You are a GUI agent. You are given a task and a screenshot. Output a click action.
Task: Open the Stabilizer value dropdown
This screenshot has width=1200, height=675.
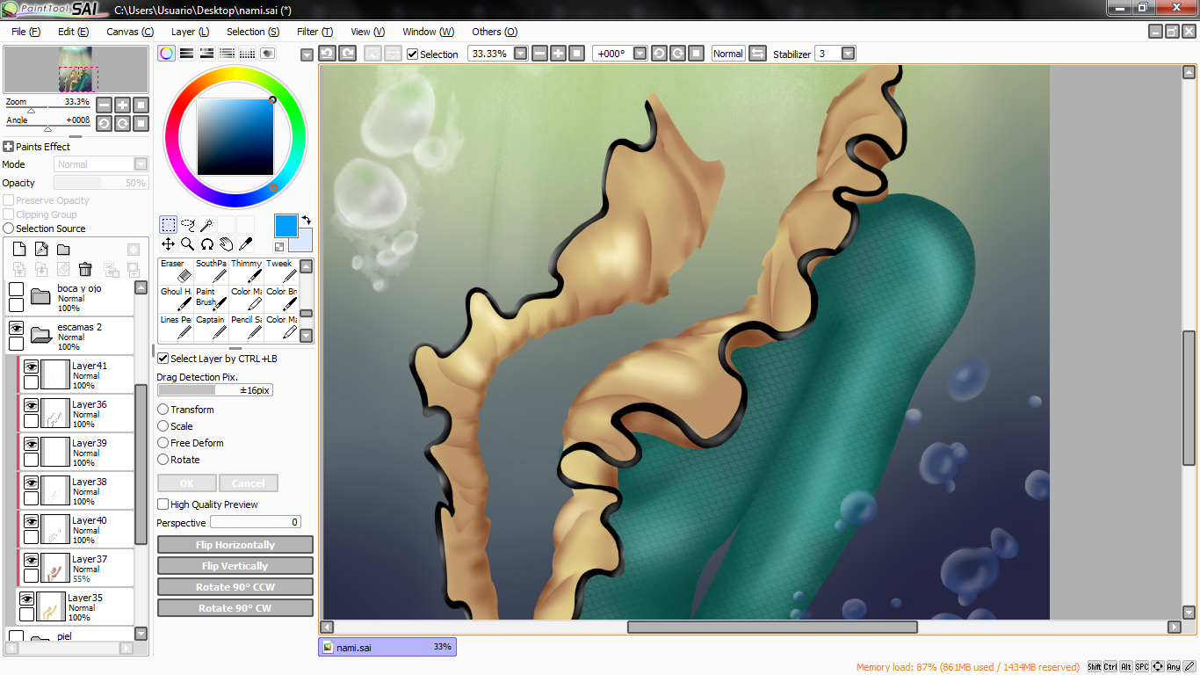(848, 54)
